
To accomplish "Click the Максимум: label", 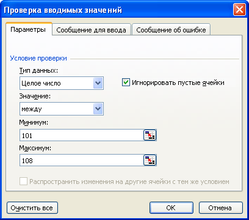I will pos(35,148).
